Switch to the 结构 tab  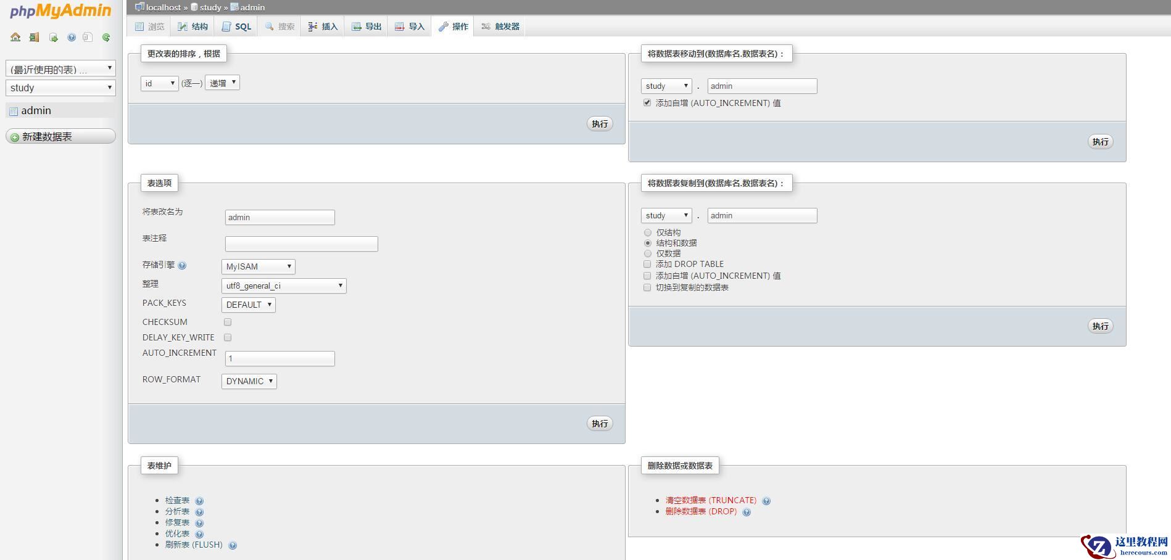[192, 27]
